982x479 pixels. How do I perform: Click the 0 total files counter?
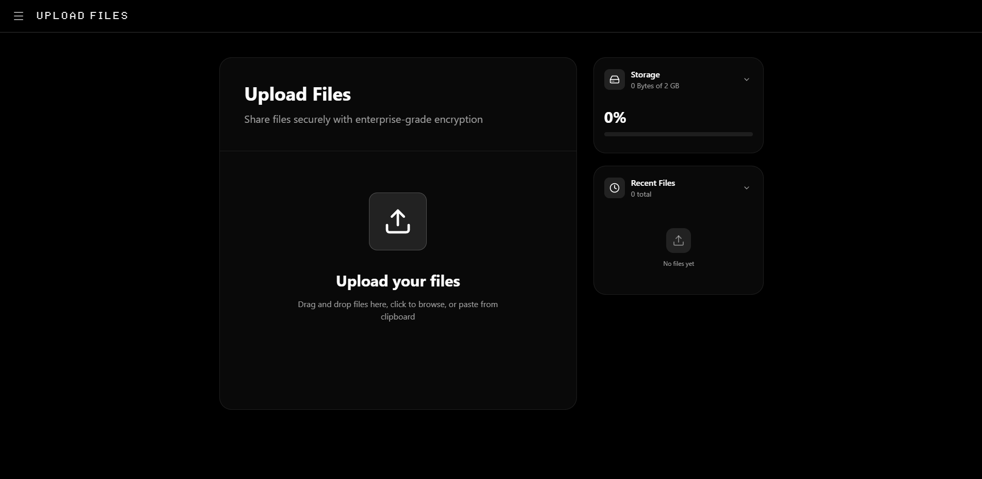coord(640,194)
